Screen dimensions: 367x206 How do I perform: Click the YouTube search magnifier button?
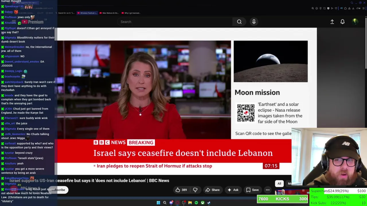click(x=239, y=22)
